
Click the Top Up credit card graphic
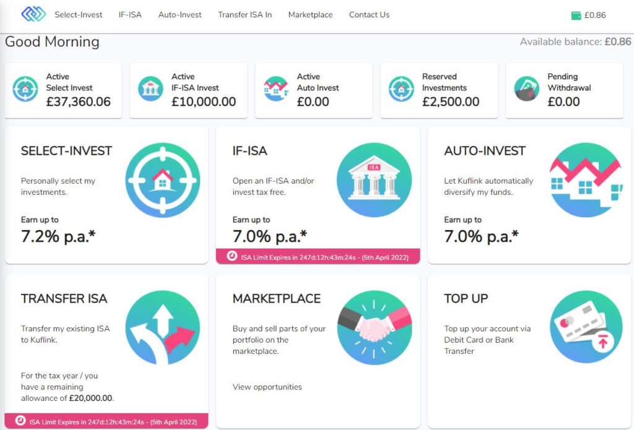tap(586, 327)
